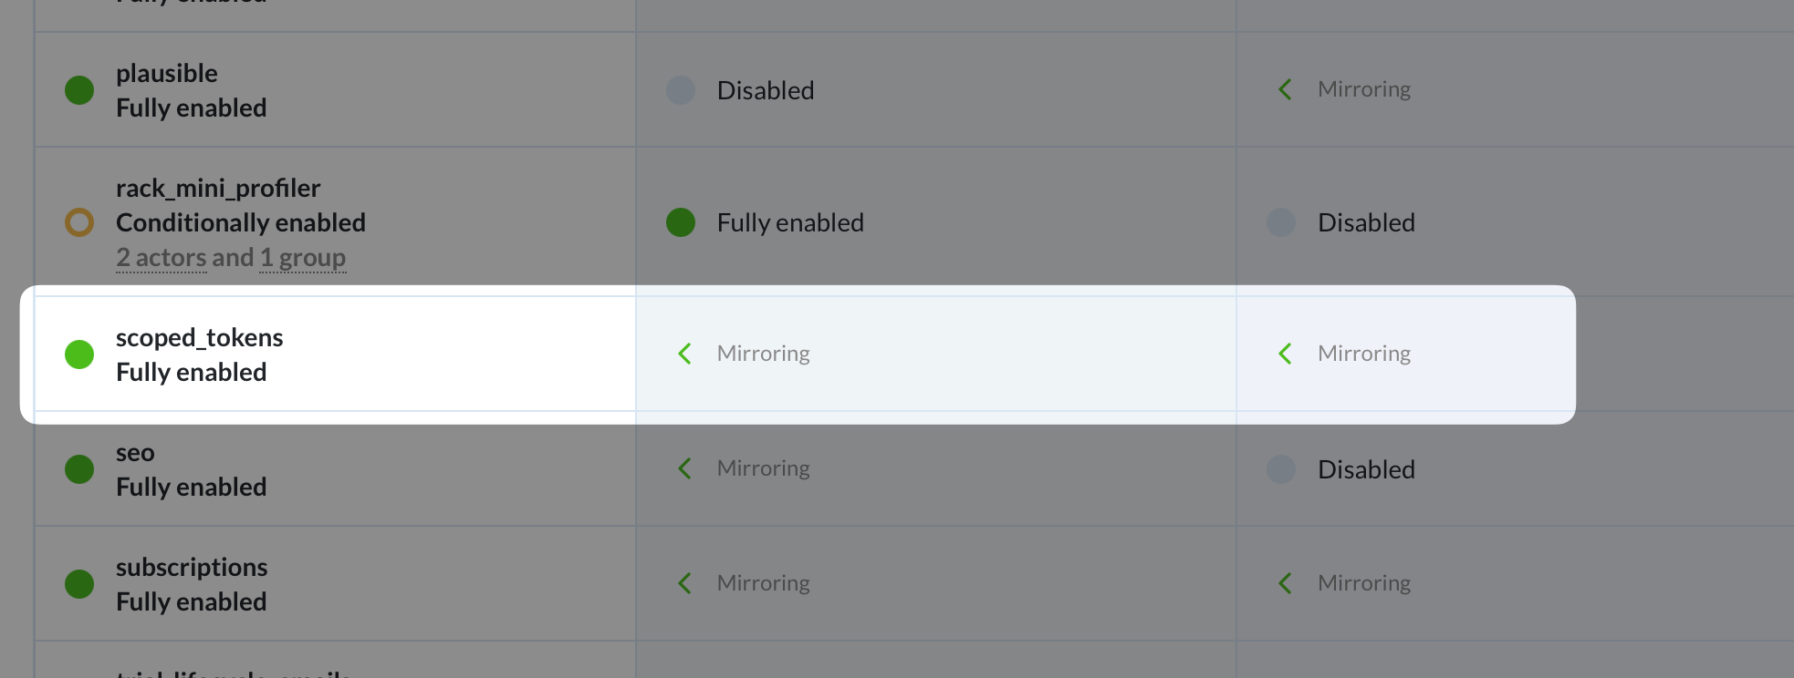Click the green Fully enabled dot for seo
Viewport: 1794px width, 678px height.
click(x=79, y=468)
